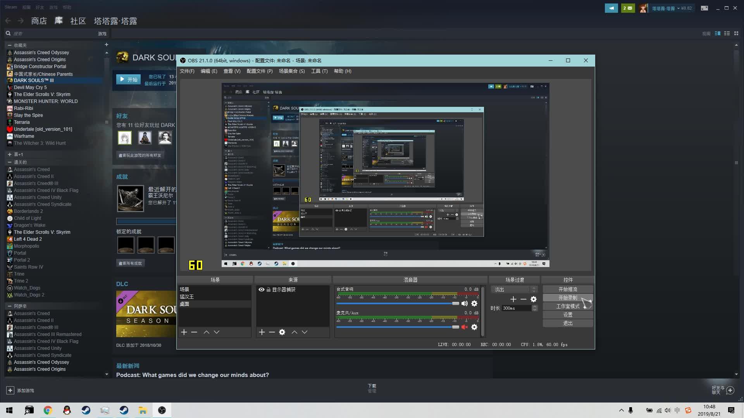
Task: Open transition properties gear icon
Action: pos(534,299)
